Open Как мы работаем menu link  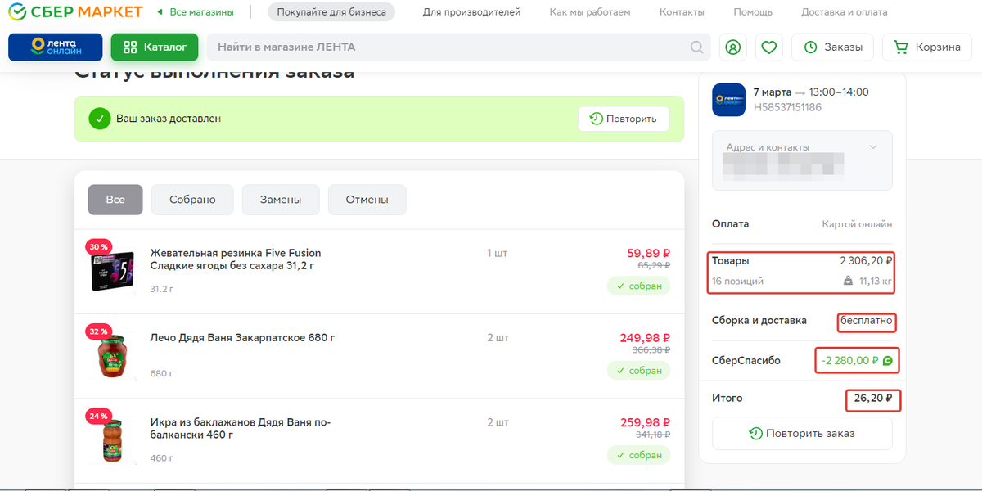(590, 12)
